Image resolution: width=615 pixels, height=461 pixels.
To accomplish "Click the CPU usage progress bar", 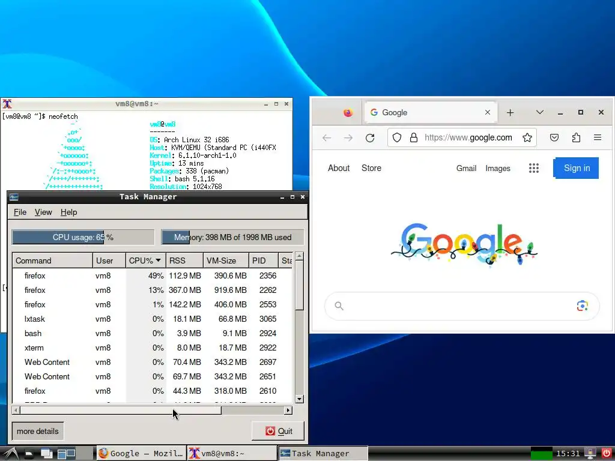I will point(83,237).
